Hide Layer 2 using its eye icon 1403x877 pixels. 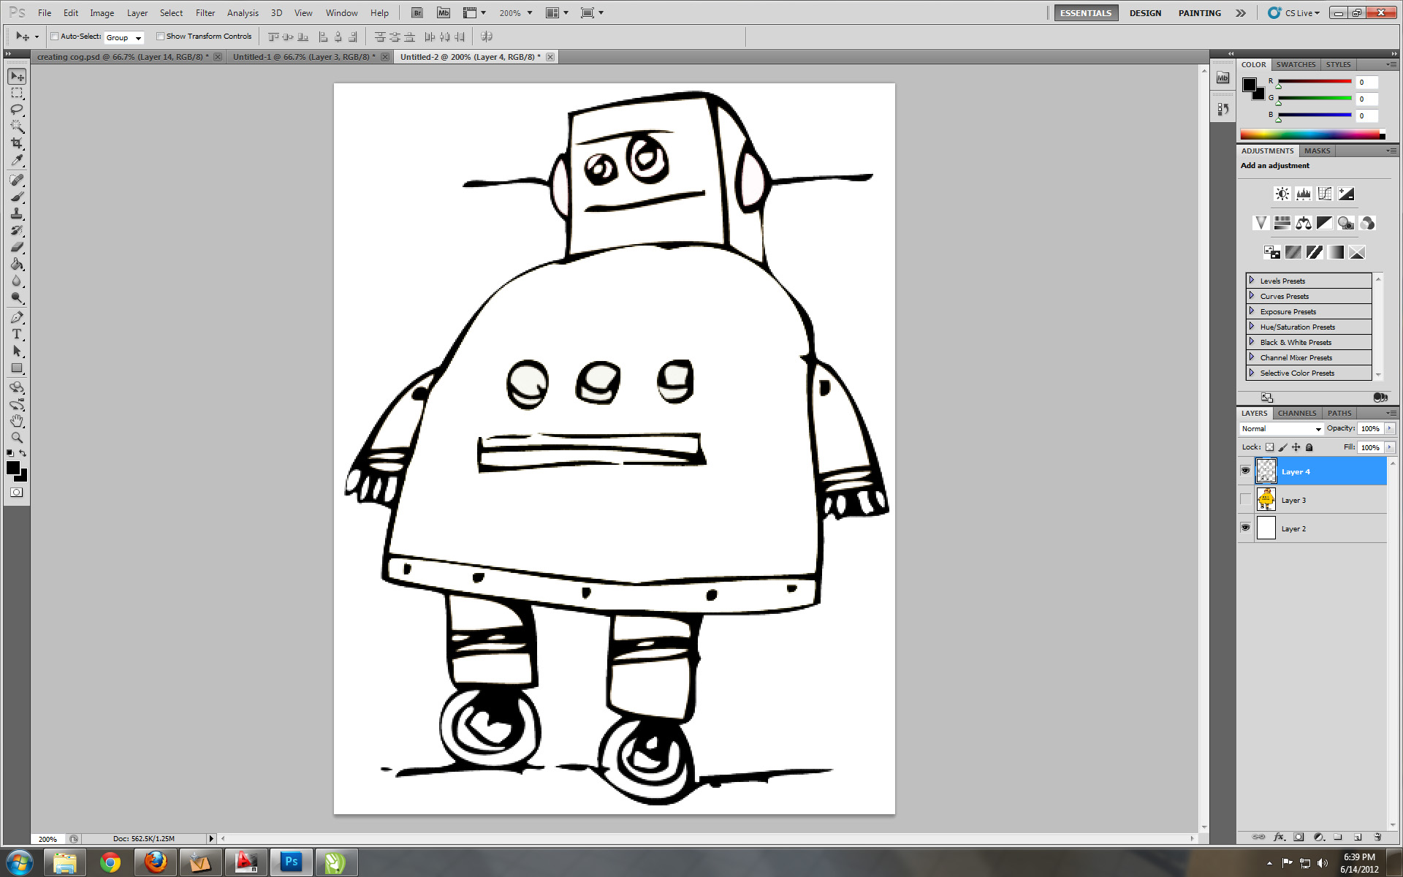[1245, 528]
